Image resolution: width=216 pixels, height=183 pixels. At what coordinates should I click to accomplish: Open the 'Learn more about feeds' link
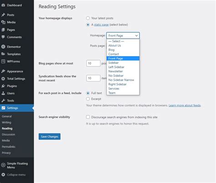pos(185,105)
